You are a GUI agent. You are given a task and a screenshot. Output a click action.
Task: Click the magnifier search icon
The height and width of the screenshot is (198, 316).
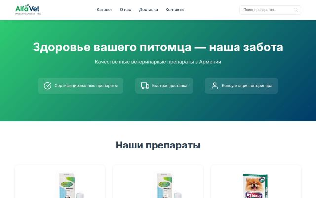pos(295,10)
